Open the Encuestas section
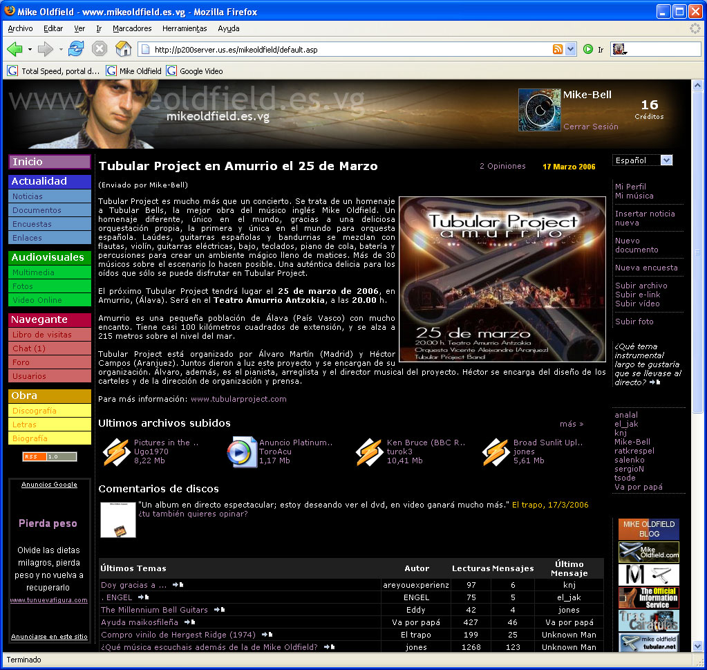Viewport: 707px width, 670px height. [50, 224]
